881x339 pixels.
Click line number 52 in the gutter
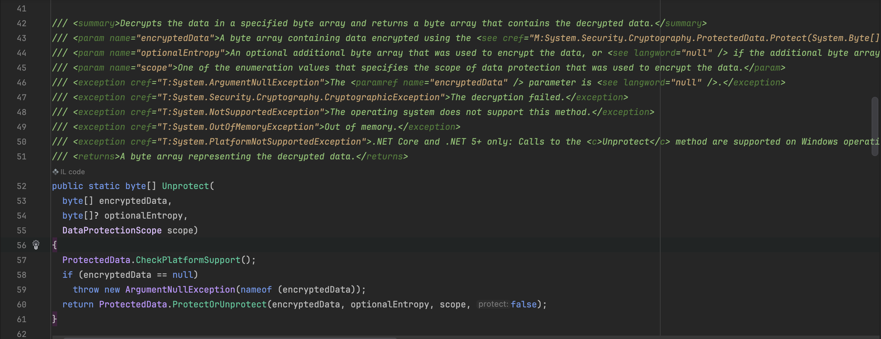pos(22,186)
